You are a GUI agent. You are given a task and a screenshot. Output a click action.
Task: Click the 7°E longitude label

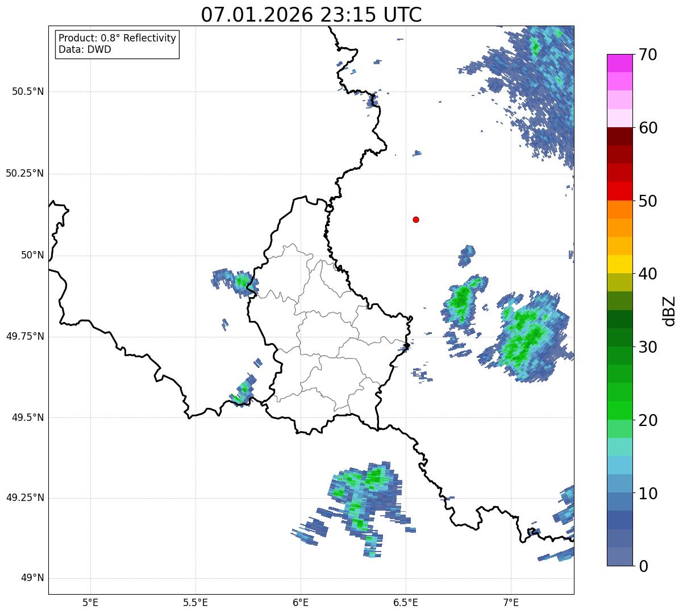511,602
